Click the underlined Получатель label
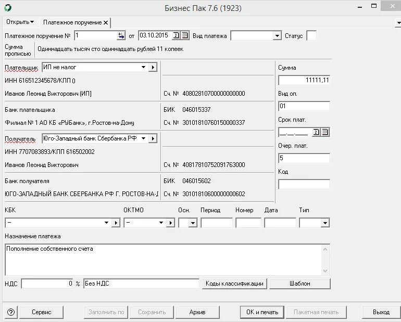The height and width of the screenshot is (322, 401). [x=20, y=139]
